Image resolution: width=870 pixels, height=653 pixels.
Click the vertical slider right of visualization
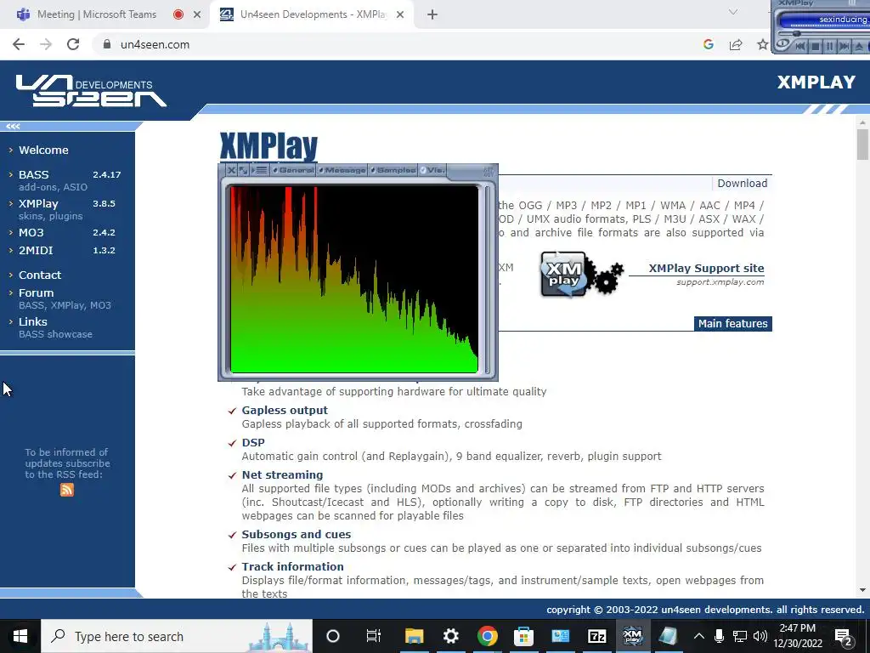click(x=487, y=279)
